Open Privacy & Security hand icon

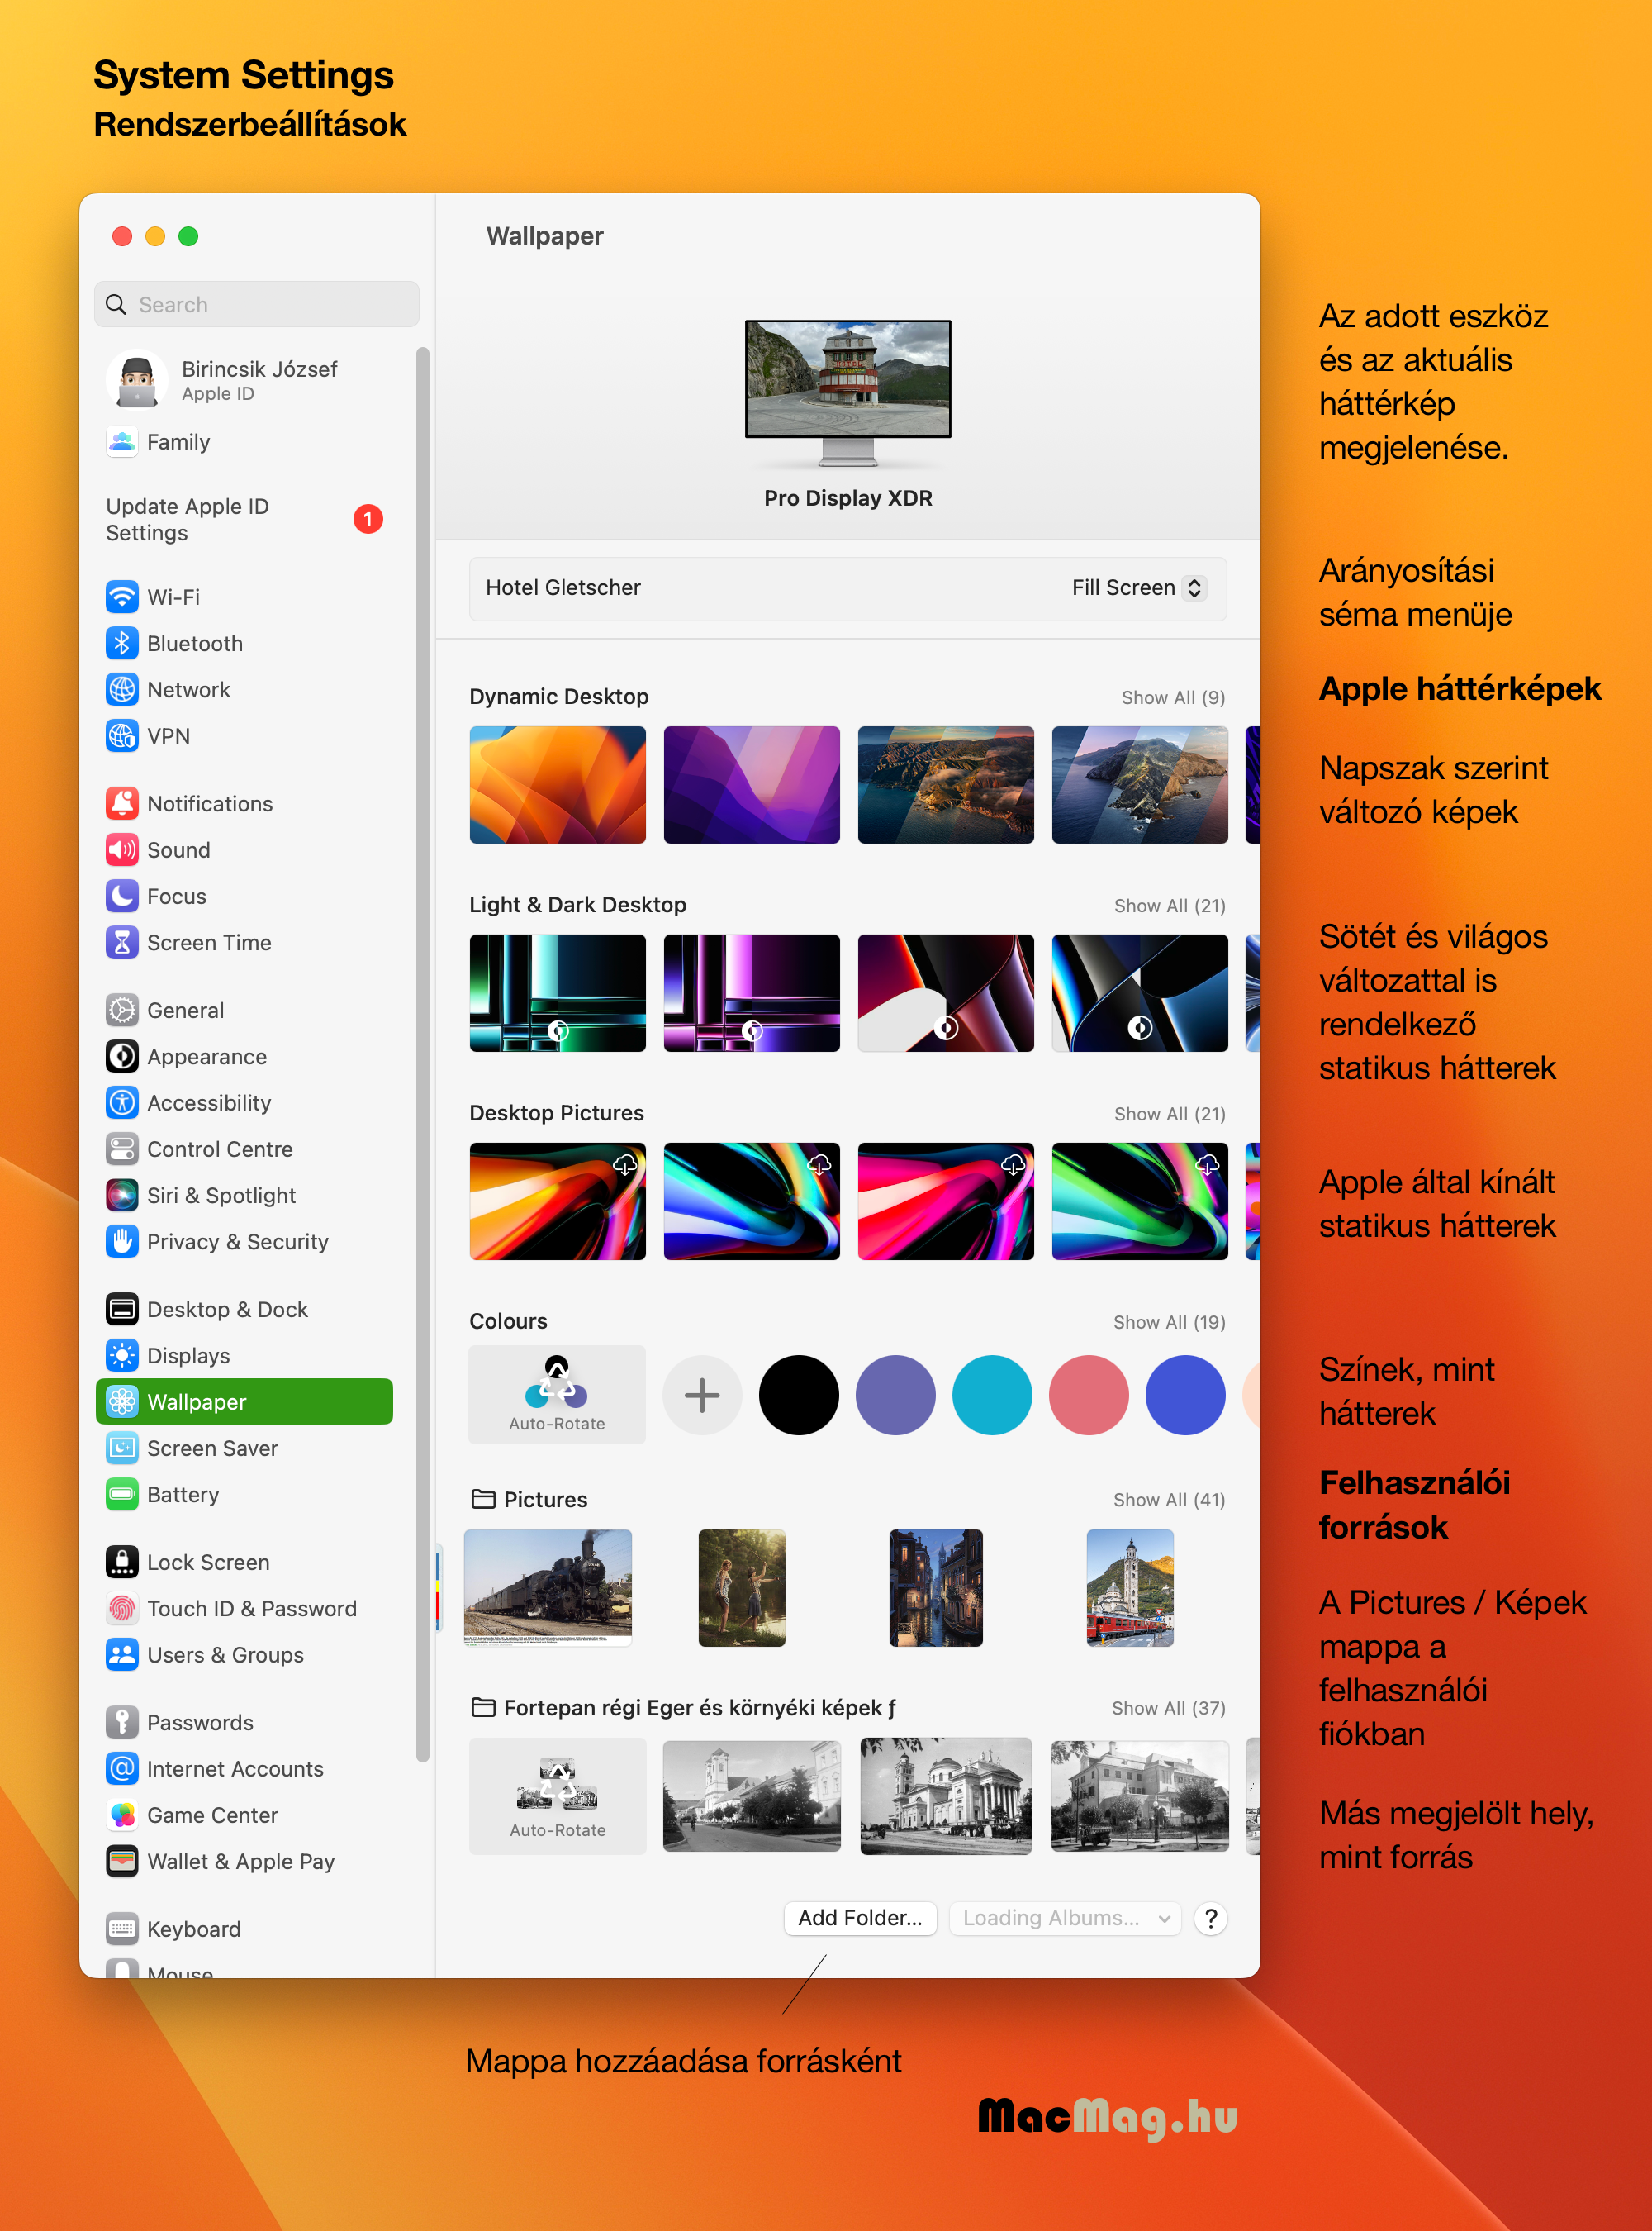point(122,1242)
